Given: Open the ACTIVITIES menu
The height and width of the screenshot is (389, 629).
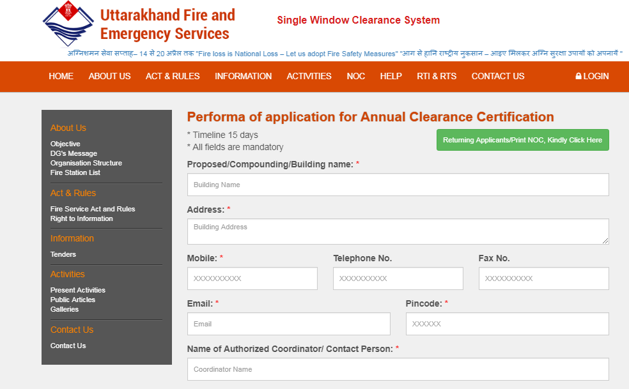Looking at the screenshot, I should [309, 76].
